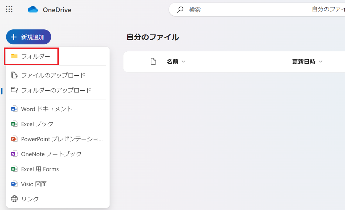Create a Word ドキュメント
The width and height of the screenshot is (345, 210).
tap(58, 109)
